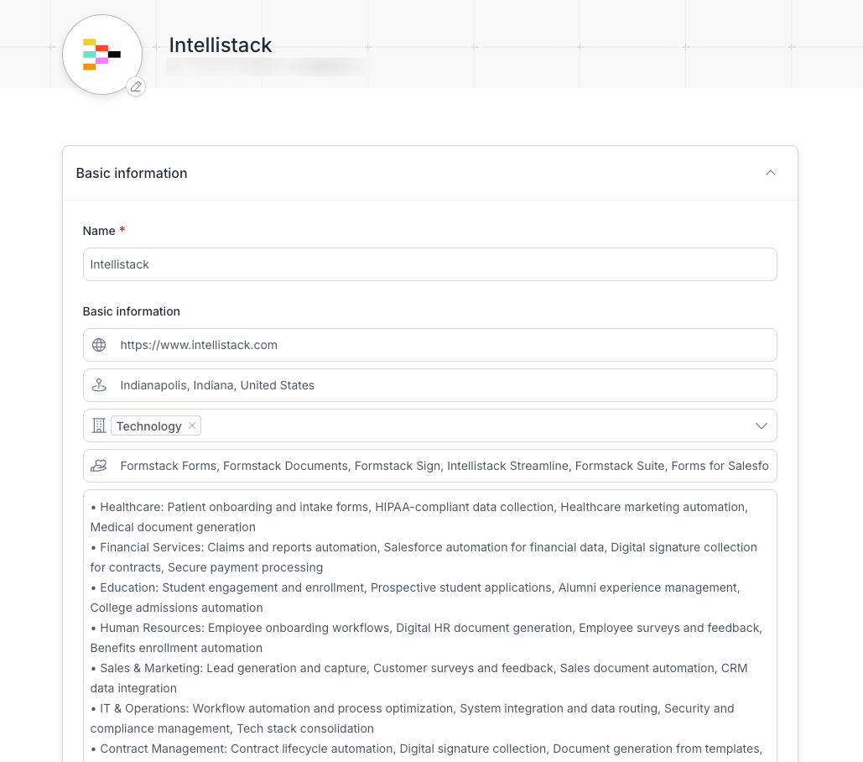The width and height of the screenshot is (863, 762).
Task: Click the Basic information label above the URL
Action: tap(131, 311)
